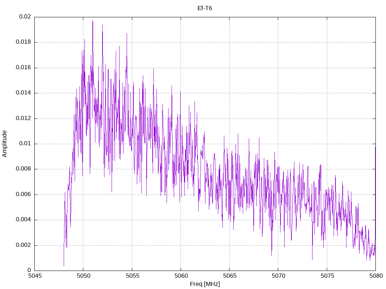This screenshot has width=386, height=289.
Task: Click the 0.01 y-axis tick label
Action: pyautogui.click(x=25, y=144)
